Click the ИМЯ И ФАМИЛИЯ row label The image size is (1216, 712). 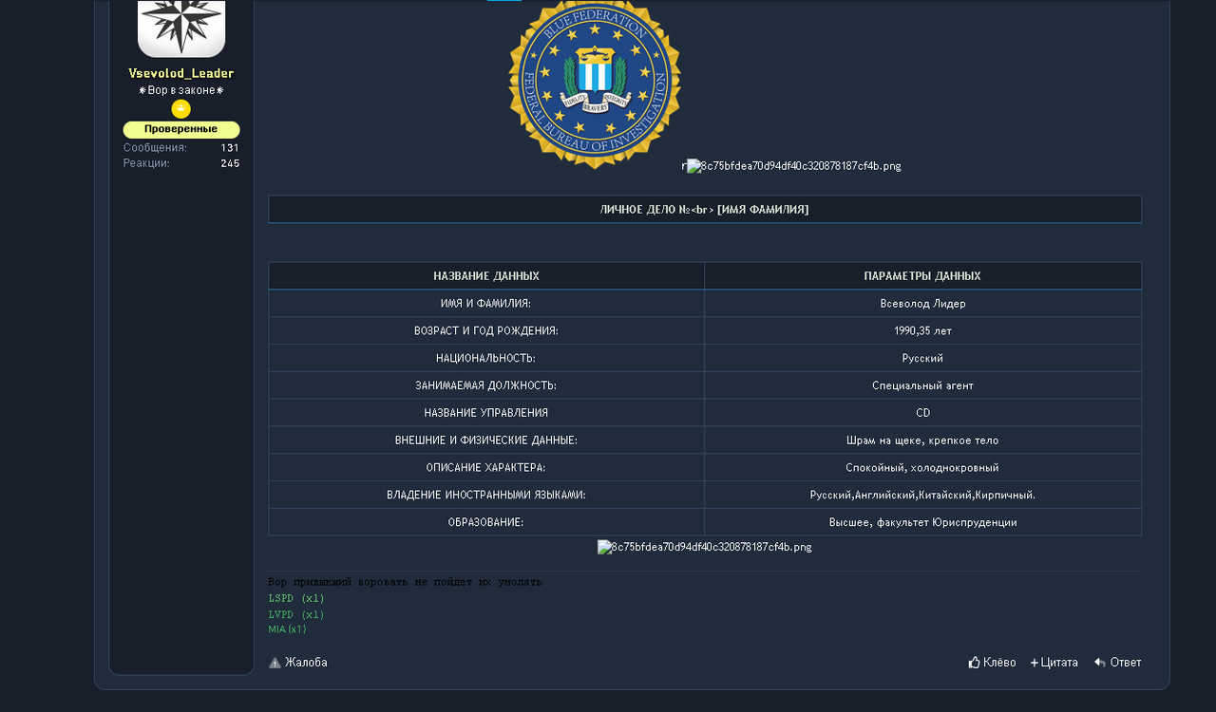486,304
